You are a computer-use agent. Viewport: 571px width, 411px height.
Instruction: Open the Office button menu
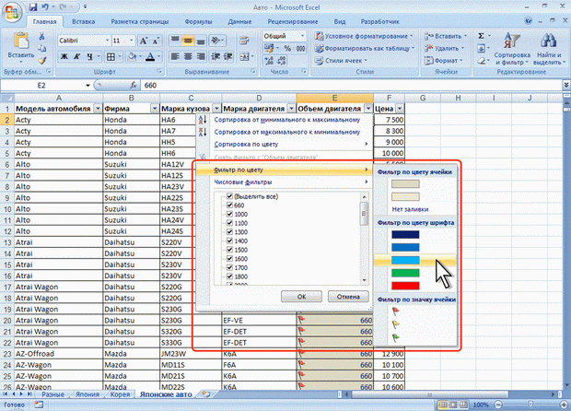point(12,12)
